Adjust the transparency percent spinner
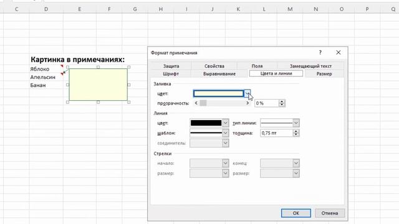This screenshot has height=224, width=399. click(x=282, y=103)
